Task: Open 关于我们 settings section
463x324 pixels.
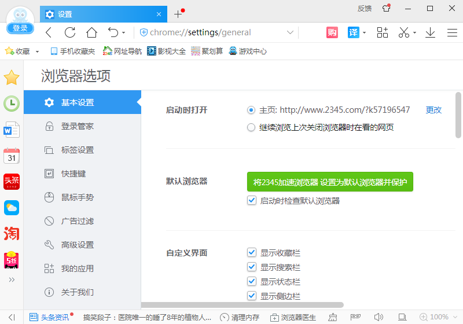Action: click(x=82, y=292)
